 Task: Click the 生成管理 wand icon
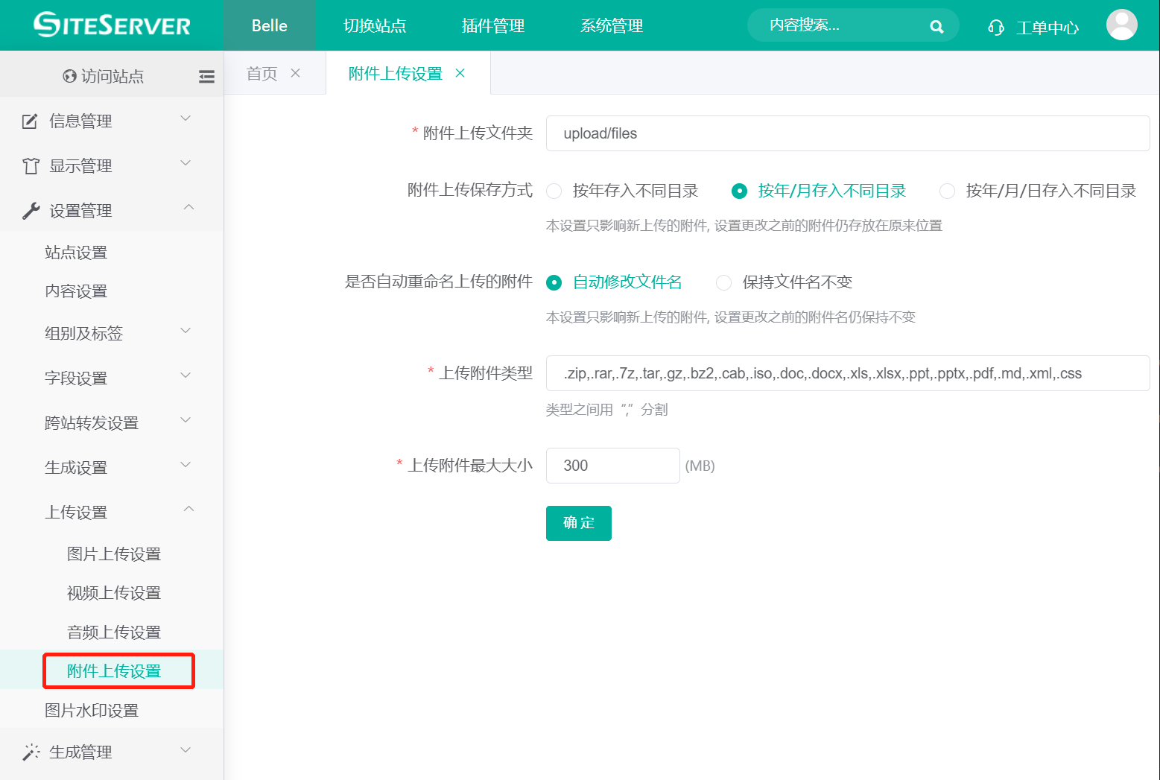[x=30, y=751]
